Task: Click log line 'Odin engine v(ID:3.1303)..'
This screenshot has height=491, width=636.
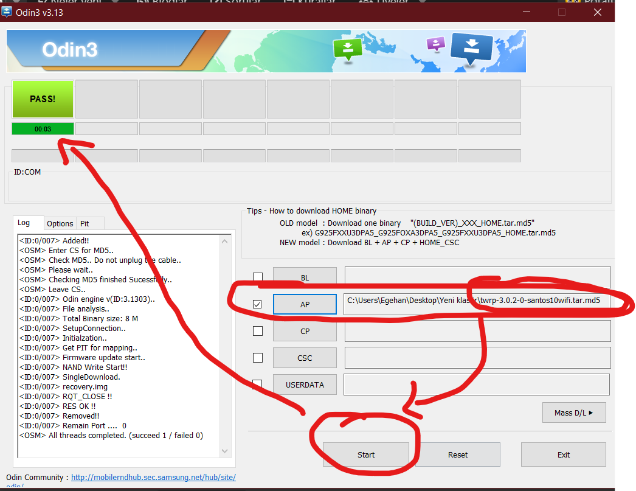Action: pos(87,299)
